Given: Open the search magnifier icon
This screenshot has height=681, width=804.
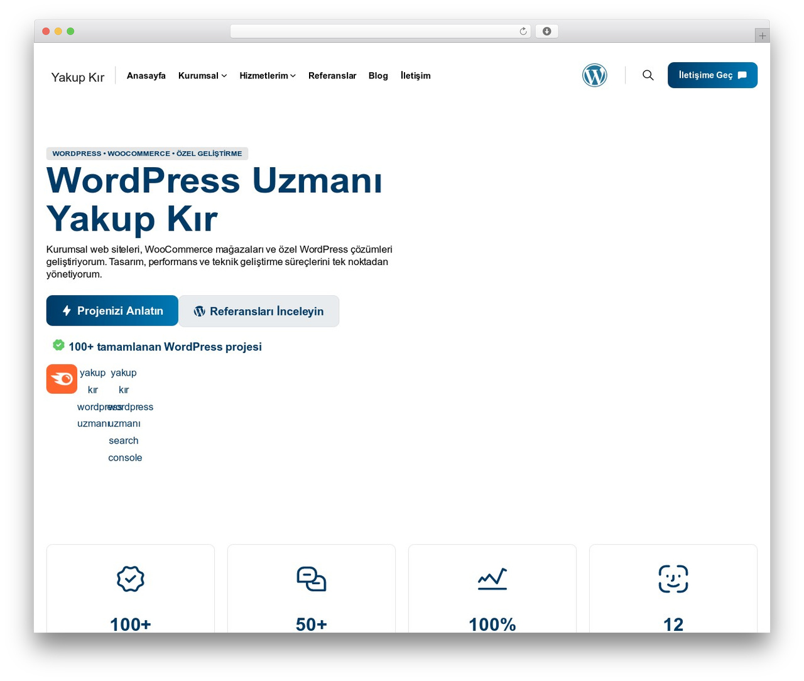Looking at the screenshot, I should point(648,75).
